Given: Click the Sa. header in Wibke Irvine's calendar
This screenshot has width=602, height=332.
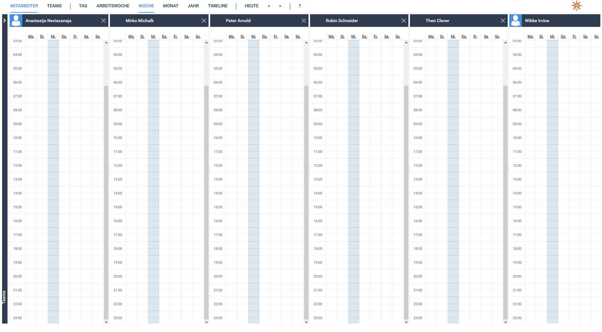Looking at the screenshot, I should [x=586, y=37].
